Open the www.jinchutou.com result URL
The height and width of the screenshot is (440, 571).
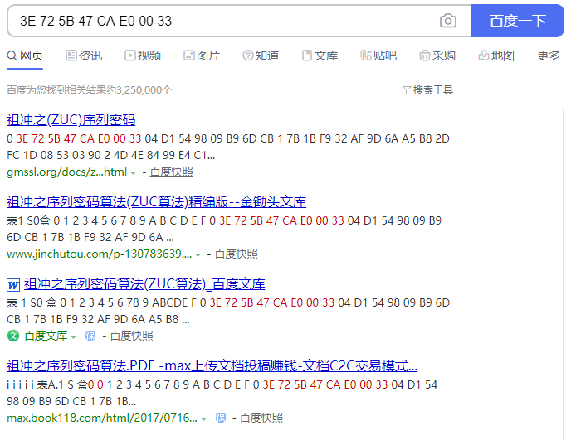click(x=99, y=254)
